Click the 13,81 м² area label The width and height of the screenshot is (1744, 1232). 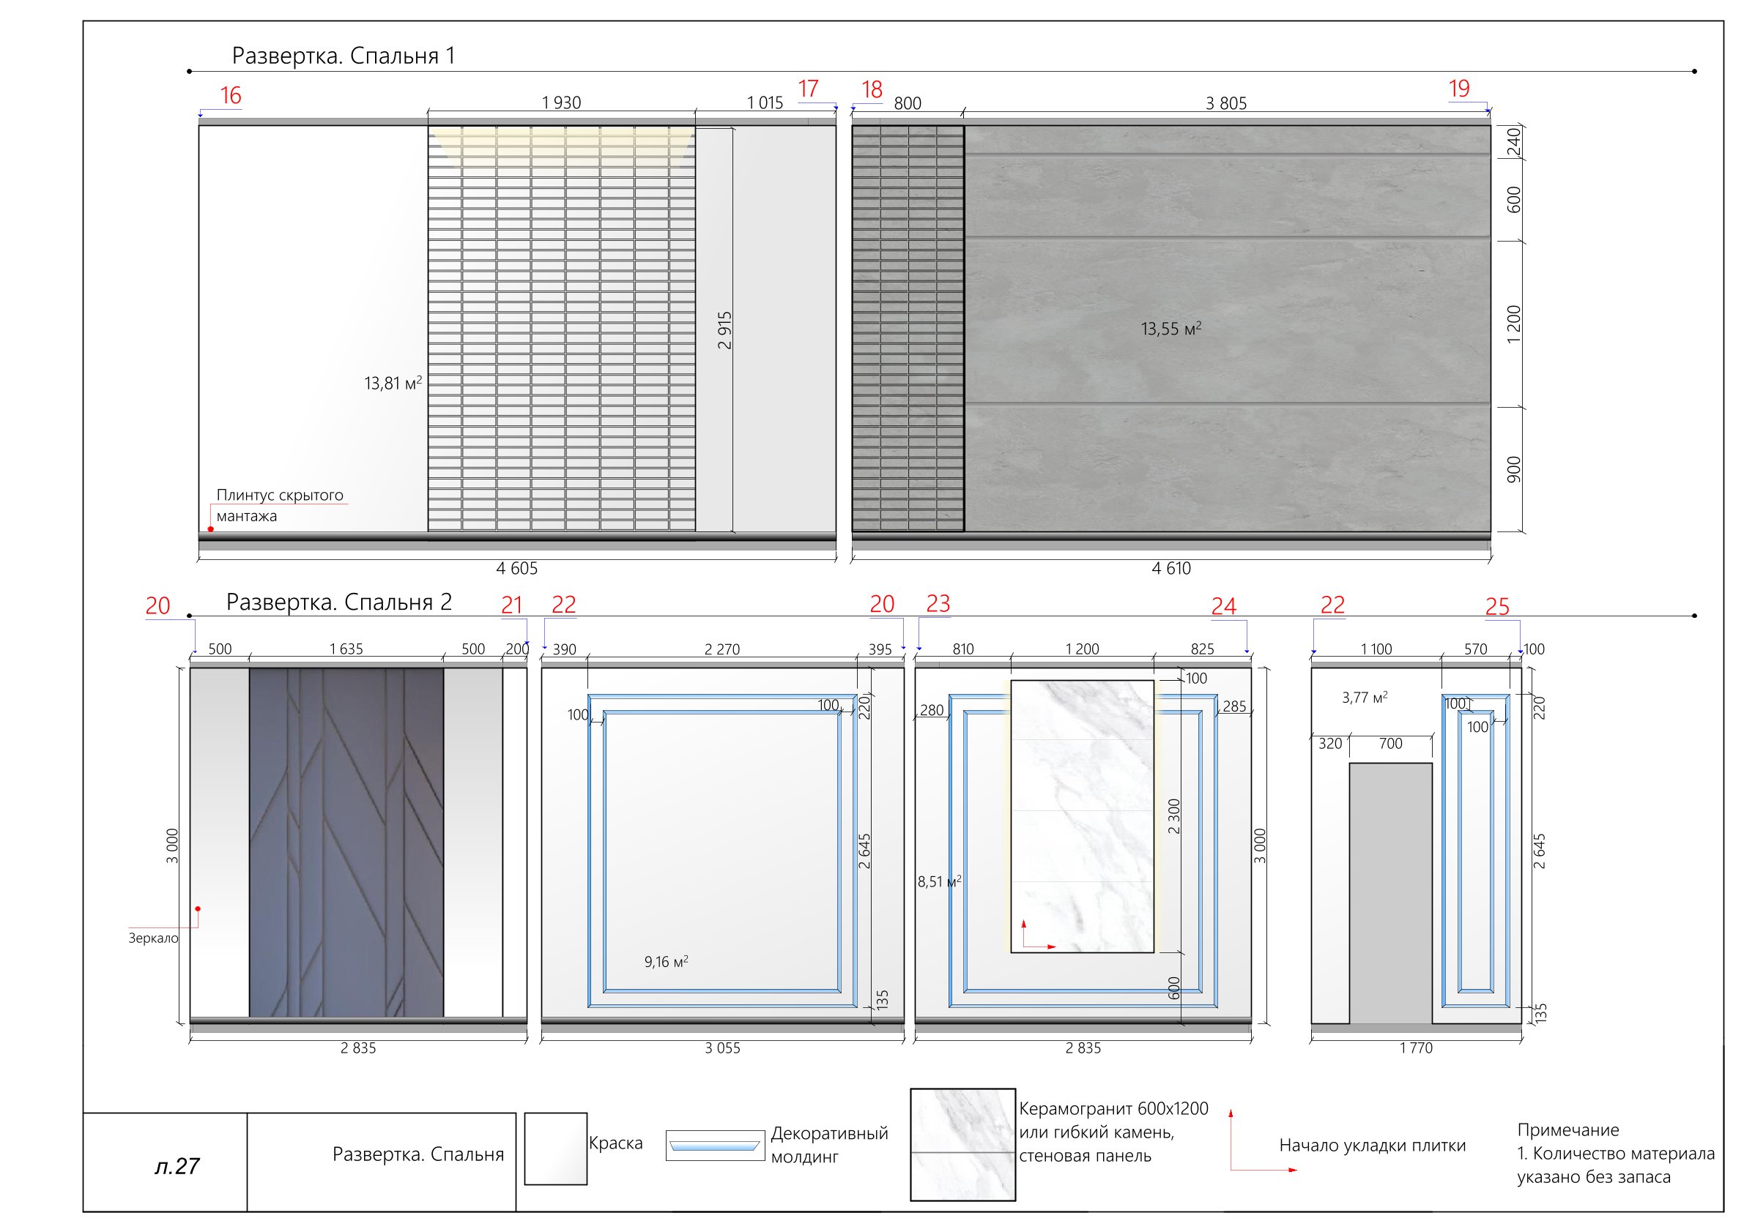[x=393, y=384]
